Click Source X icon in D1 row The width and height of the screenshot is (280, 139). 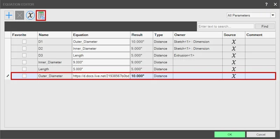click(233, 42)
